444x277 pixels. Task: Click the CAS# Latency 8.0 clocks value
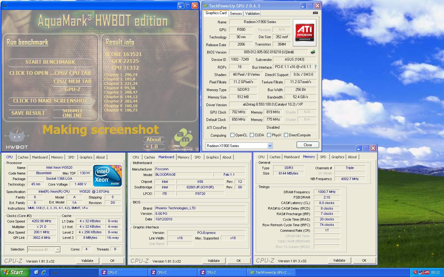(327, 203)
